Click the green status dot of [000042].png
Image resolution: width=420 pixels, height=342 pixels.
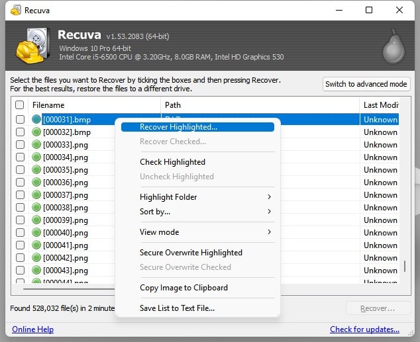[36, 257]
